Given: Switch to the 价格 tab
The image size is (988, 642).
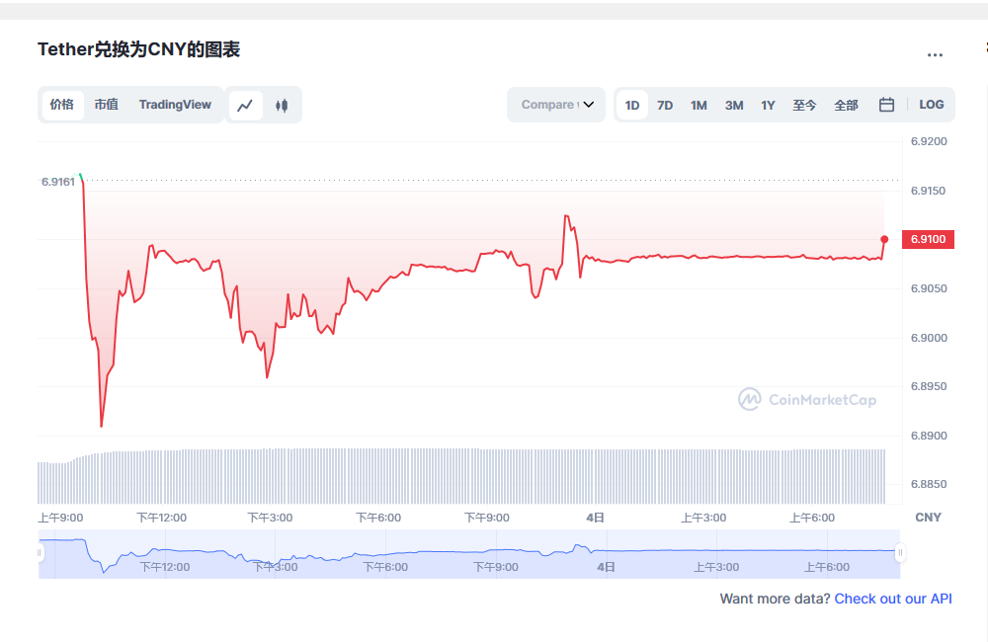Looking at the screenshot, I should (x=61, y=104).
